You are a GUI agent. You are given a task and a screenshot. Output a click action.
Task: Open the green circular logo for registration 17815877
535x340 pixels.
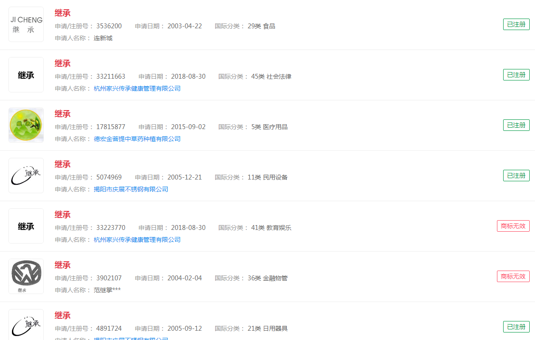click(x=26, y=125)
